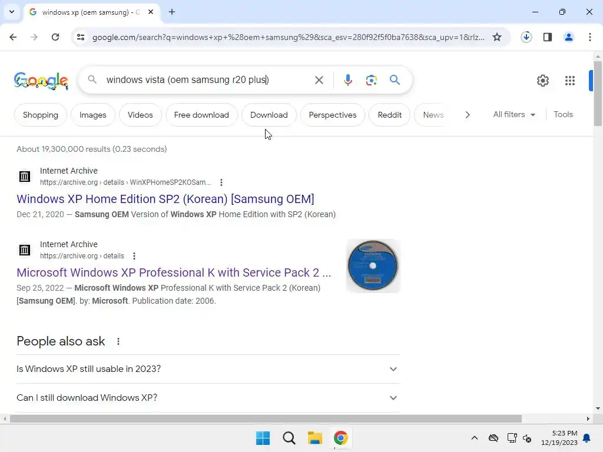The height and width of the screenshot is (452, 603).
Task: Open the Google apps grid
Action: coord(570,81)
